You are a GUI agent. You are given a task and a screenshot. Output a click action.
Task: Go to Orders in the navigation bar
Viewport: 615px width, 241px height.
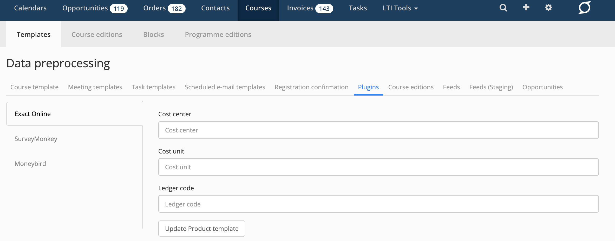[x=164, y=8]
